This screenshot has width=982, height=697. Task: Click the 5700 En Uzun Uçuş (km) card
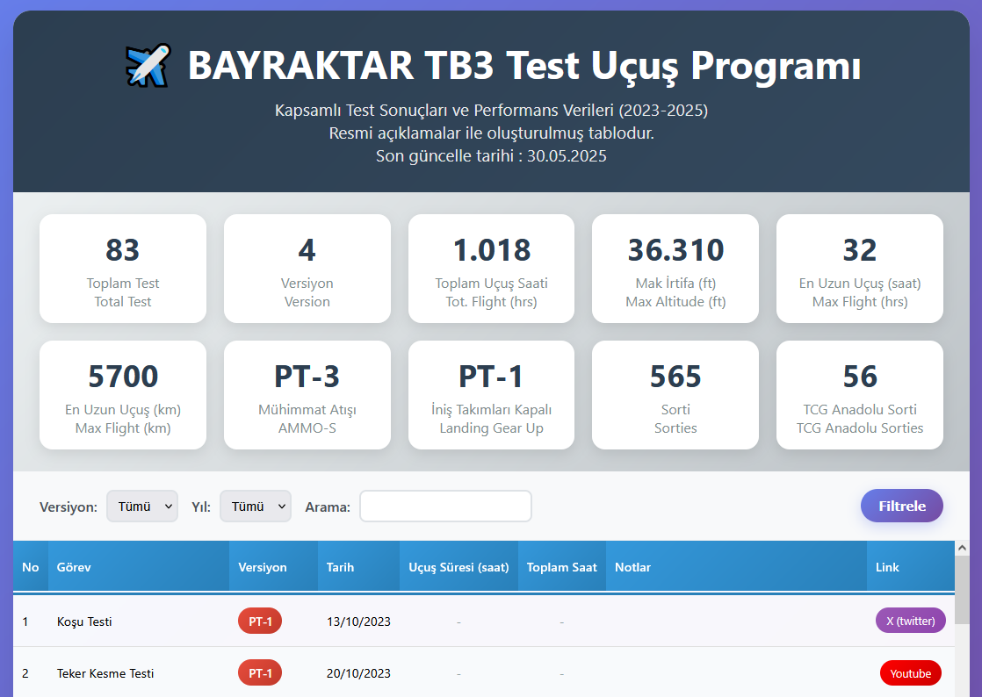[123, 395]
